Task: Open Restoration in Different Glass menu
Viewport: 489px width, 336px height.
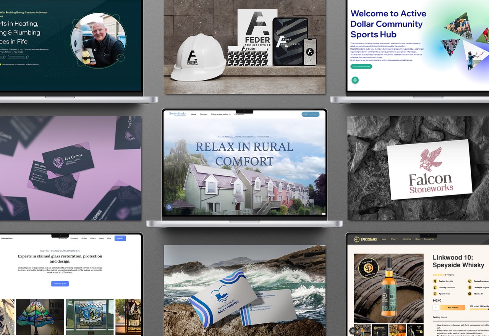Action: click(63, 238)
